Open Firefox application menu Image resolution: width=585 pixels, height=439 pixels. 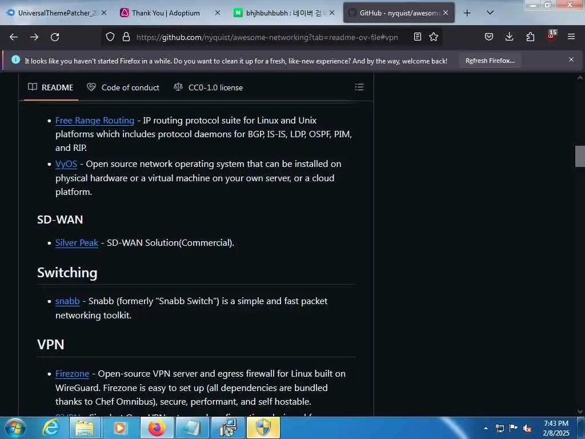[571, 37]
